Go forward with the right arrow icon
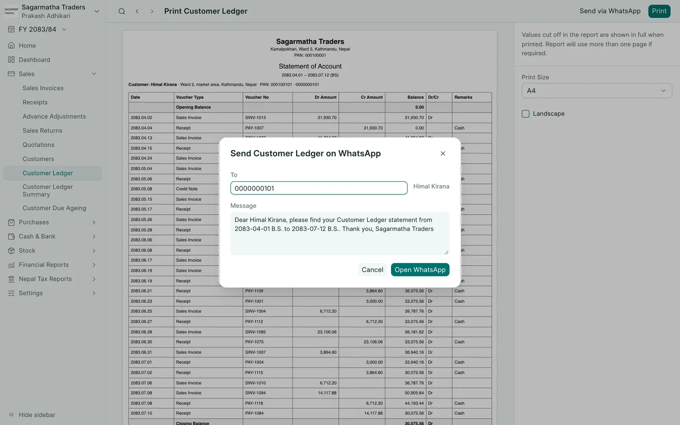Screen dimensions: 680x425 click(x=152, y=11)
